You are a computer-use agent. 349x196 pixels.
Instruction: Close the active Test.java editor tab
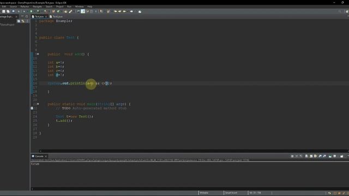click(x=46, y=17)
